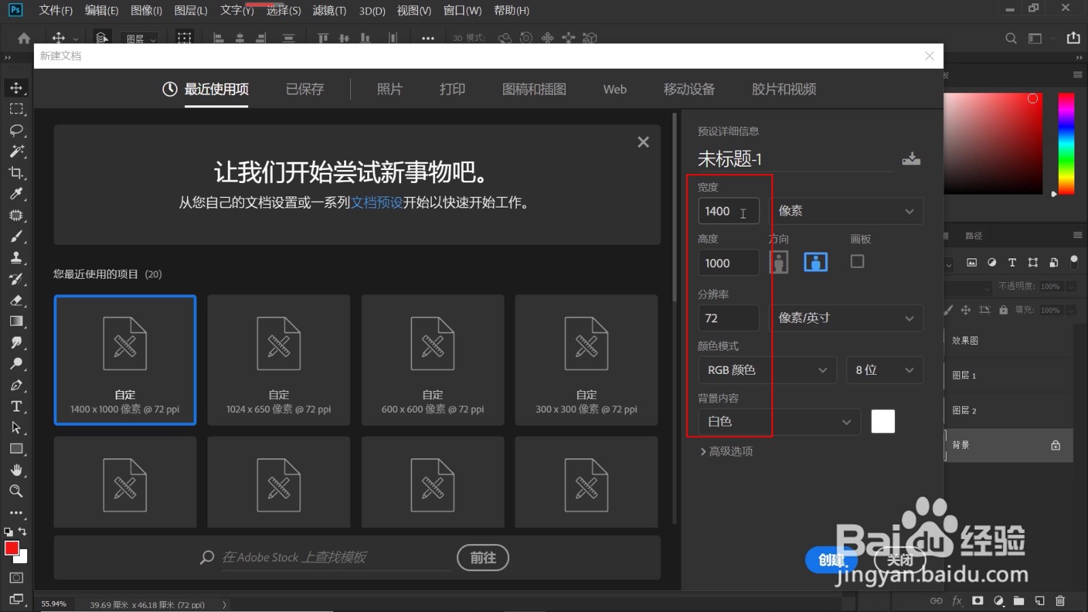
Task: Save the document preset icon
Action: (x=911, y=159)
